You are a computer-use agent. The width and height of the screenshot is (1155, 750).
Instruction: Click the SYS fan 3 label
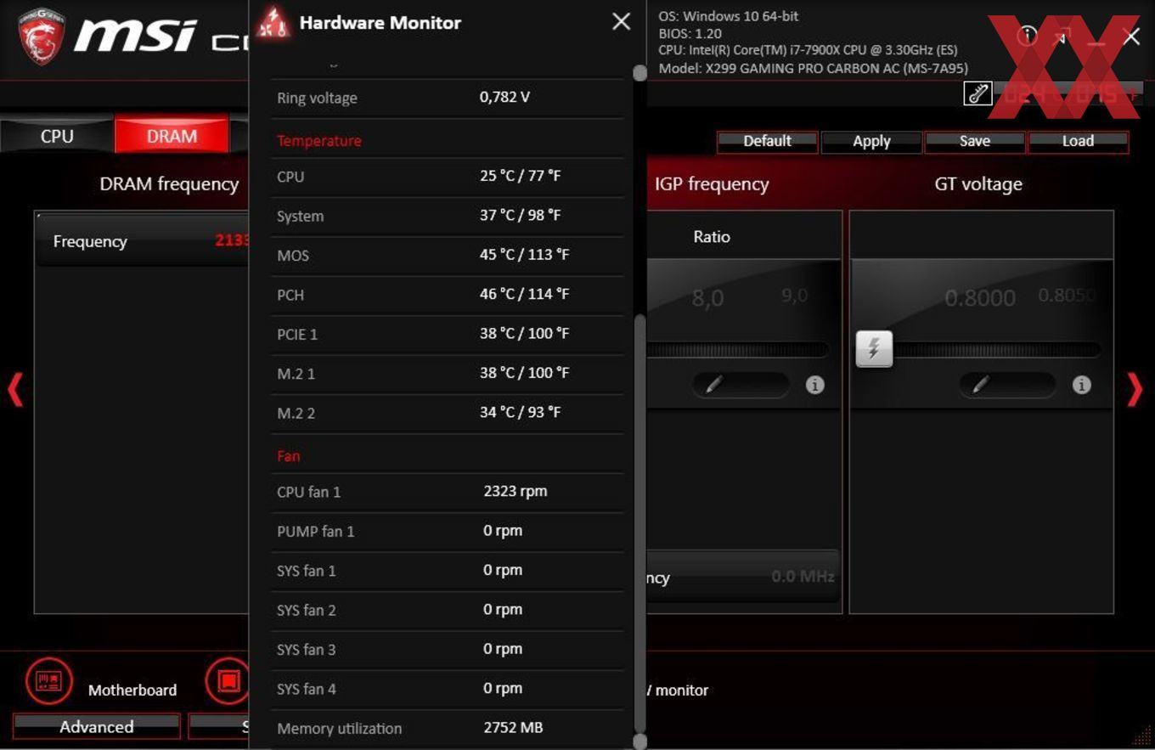coord(306,650)
